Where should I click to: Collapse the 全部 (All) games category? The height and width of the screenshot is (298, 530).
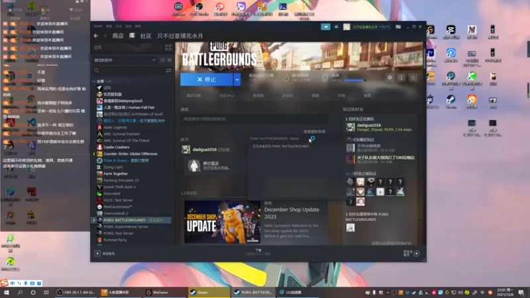click(x=94, y=81)
